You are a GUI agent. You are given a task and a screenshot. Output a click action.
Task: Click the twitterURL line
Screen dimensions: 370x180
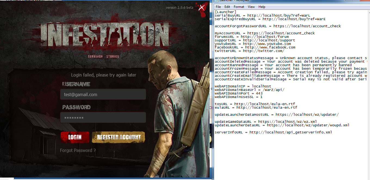pos(250,51)
